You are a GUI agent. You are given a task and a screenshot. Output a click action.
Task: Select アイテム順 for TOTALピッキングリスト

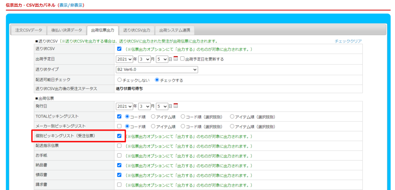click(153, 116)
